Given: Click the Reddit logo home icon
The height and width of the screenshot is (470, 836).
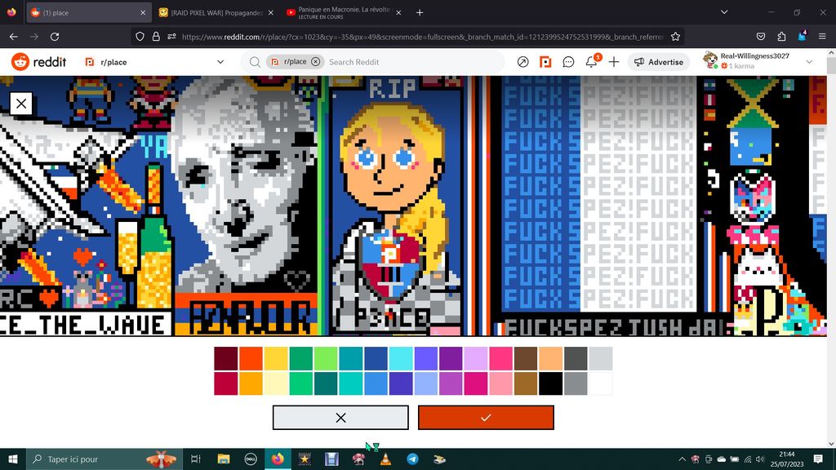Looking at the screenshot, I should pos(31,62).
